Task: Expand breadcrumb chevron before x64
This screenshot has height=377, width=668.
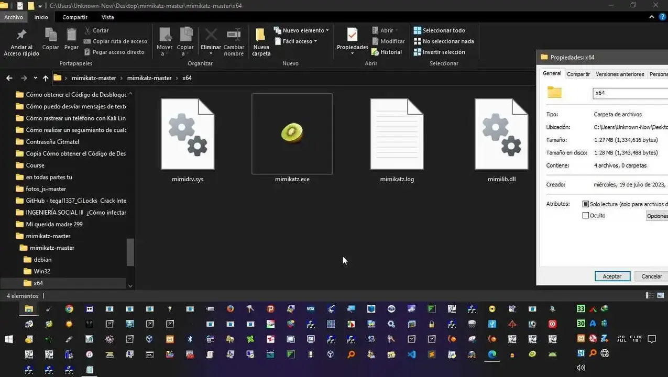Action: click(x=177, y=78)
